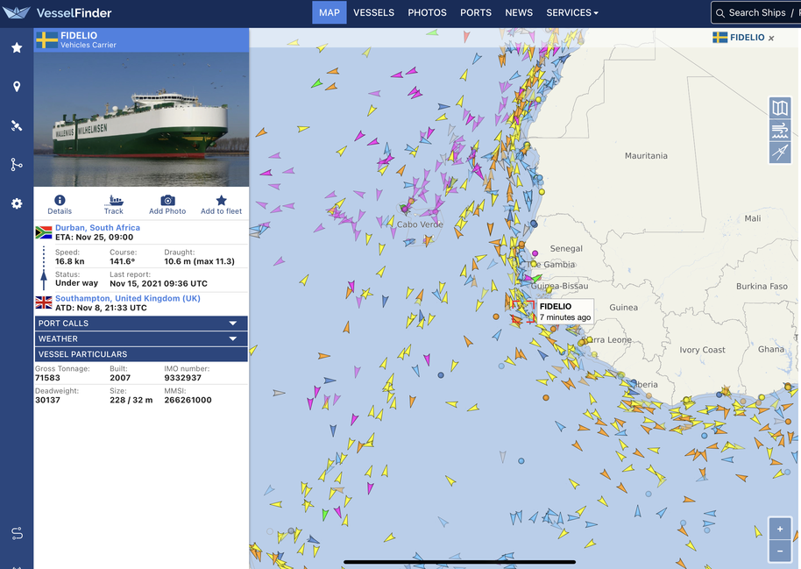
Task: Click the Under way status text
Action: 76,283
